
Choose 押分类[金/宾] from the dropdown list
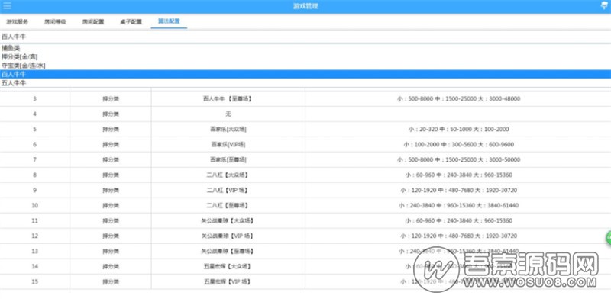coord(305,57)
